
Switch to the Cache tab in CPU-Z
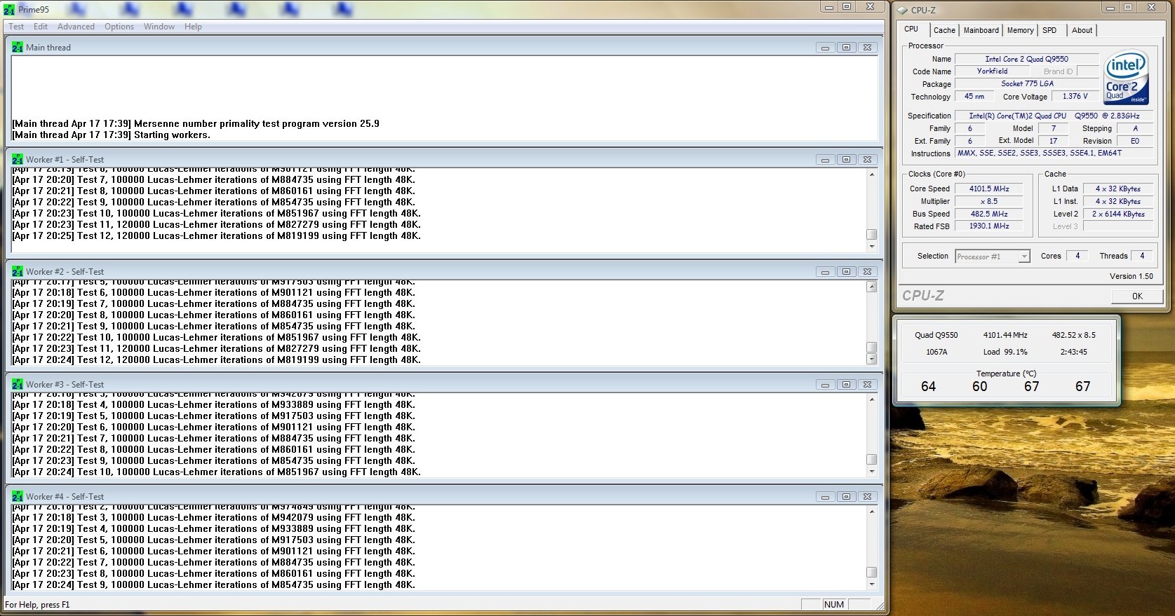click(x=944, y=30)
